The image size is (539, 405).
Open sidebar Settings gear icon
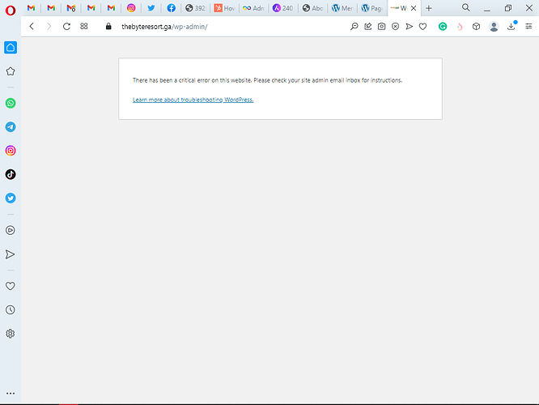[x=11, y=333]
